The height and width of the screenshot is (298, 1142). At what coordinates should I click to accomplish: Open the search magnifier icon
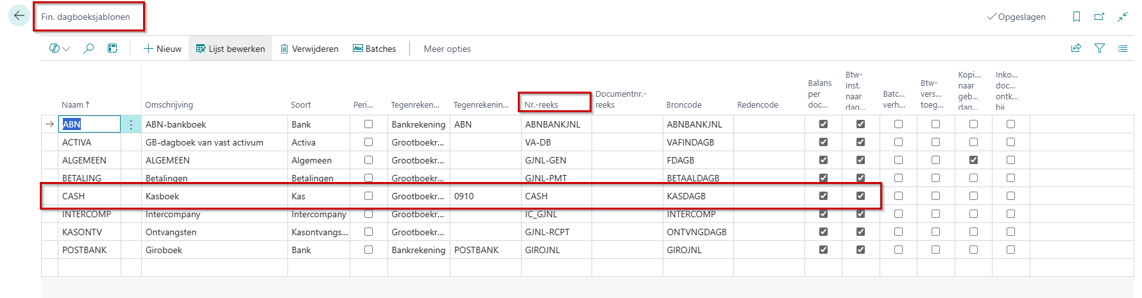pos(89,49)
